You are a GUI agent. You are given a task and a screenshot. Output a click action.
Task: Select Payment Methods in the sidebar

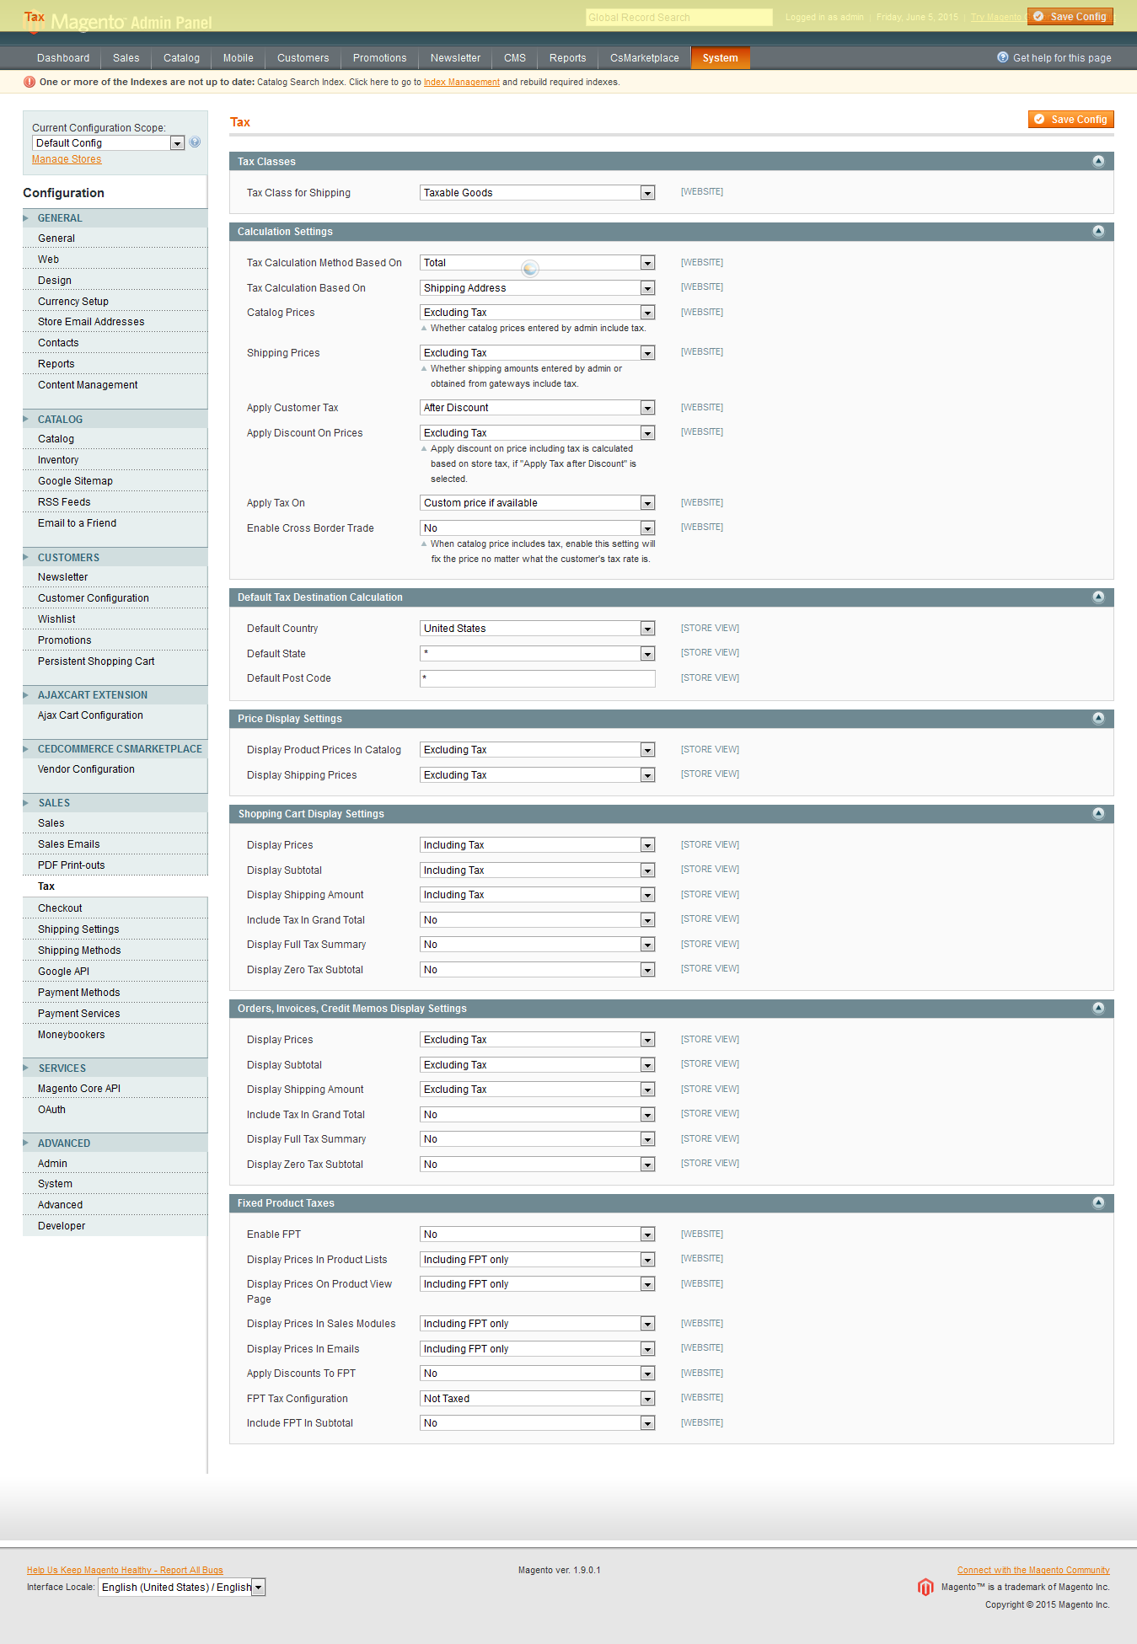click(x=115, y=993)
